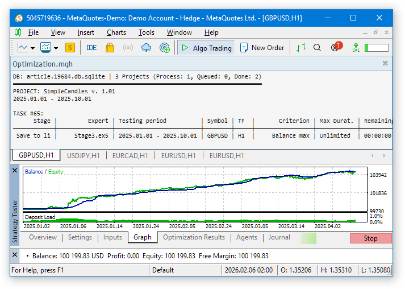Open the Inputs tester tab
405x289 pixels.
coord(112,237)
